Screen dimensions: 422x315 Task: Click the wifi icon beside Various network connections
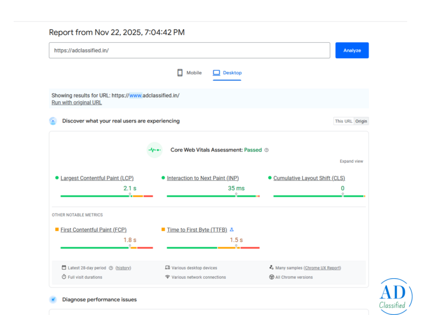tap(168, 277)
